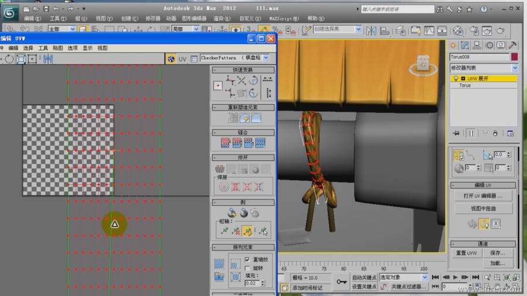Viewport: 527px width, 296px height.
Task: Click the Target Weld icon in the weld group
Action: (x=224, y=187)
